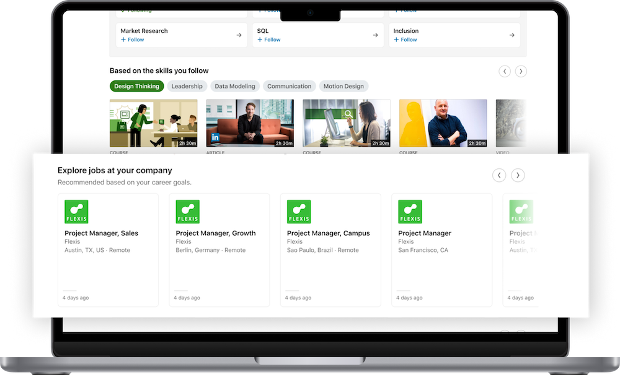
Task: Click 'Austin, TX, US · Remote' location text
Action: pyautogui.click(x=97, y=250)
